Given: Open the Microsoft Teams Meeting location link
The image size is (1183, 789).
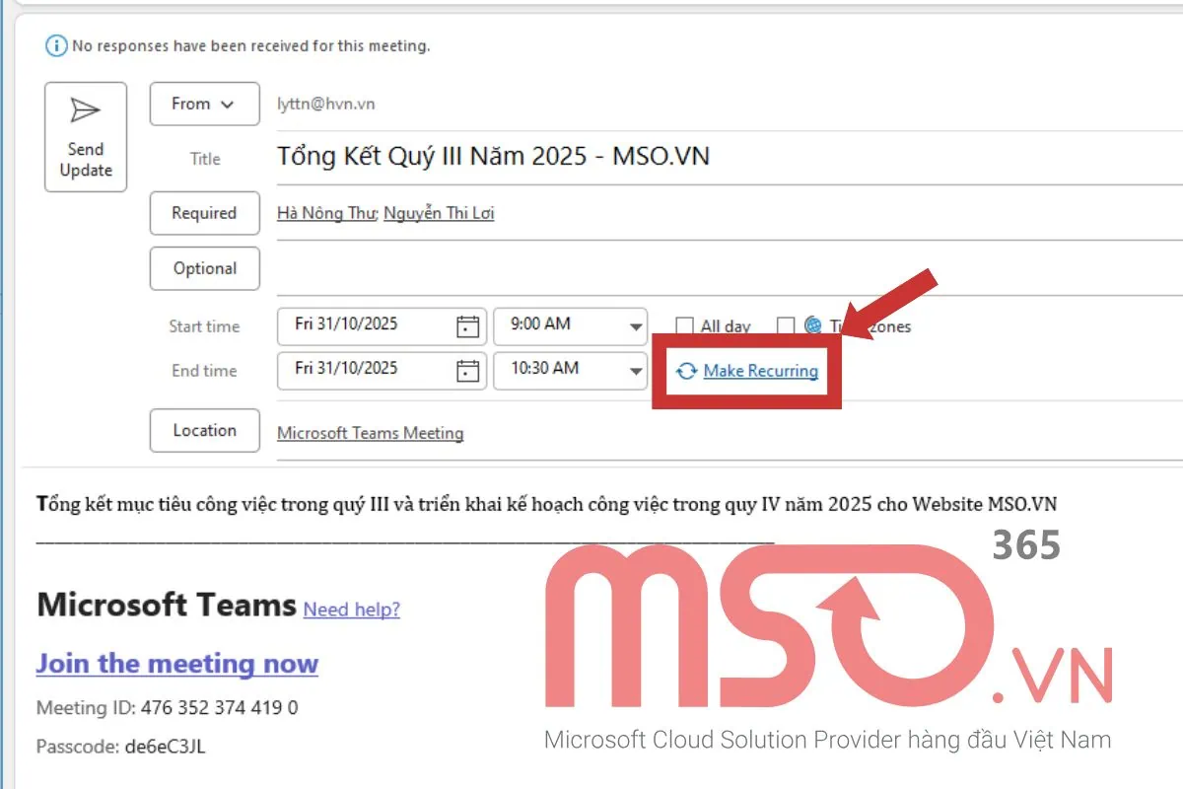Looking at the screenshot, I should click(x=372, y=432).
